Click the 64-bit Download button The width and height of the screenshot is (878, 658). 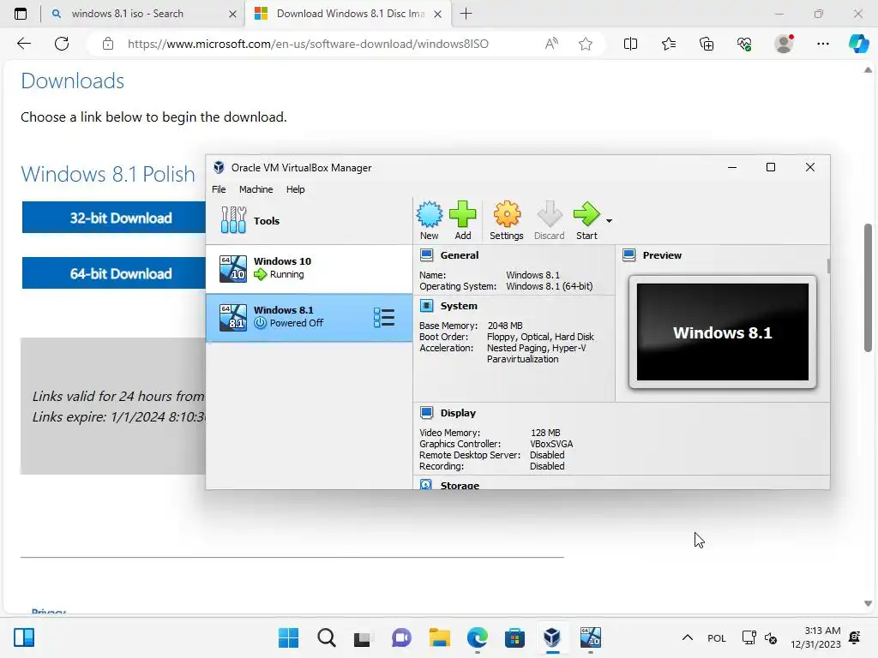[114, 273]
